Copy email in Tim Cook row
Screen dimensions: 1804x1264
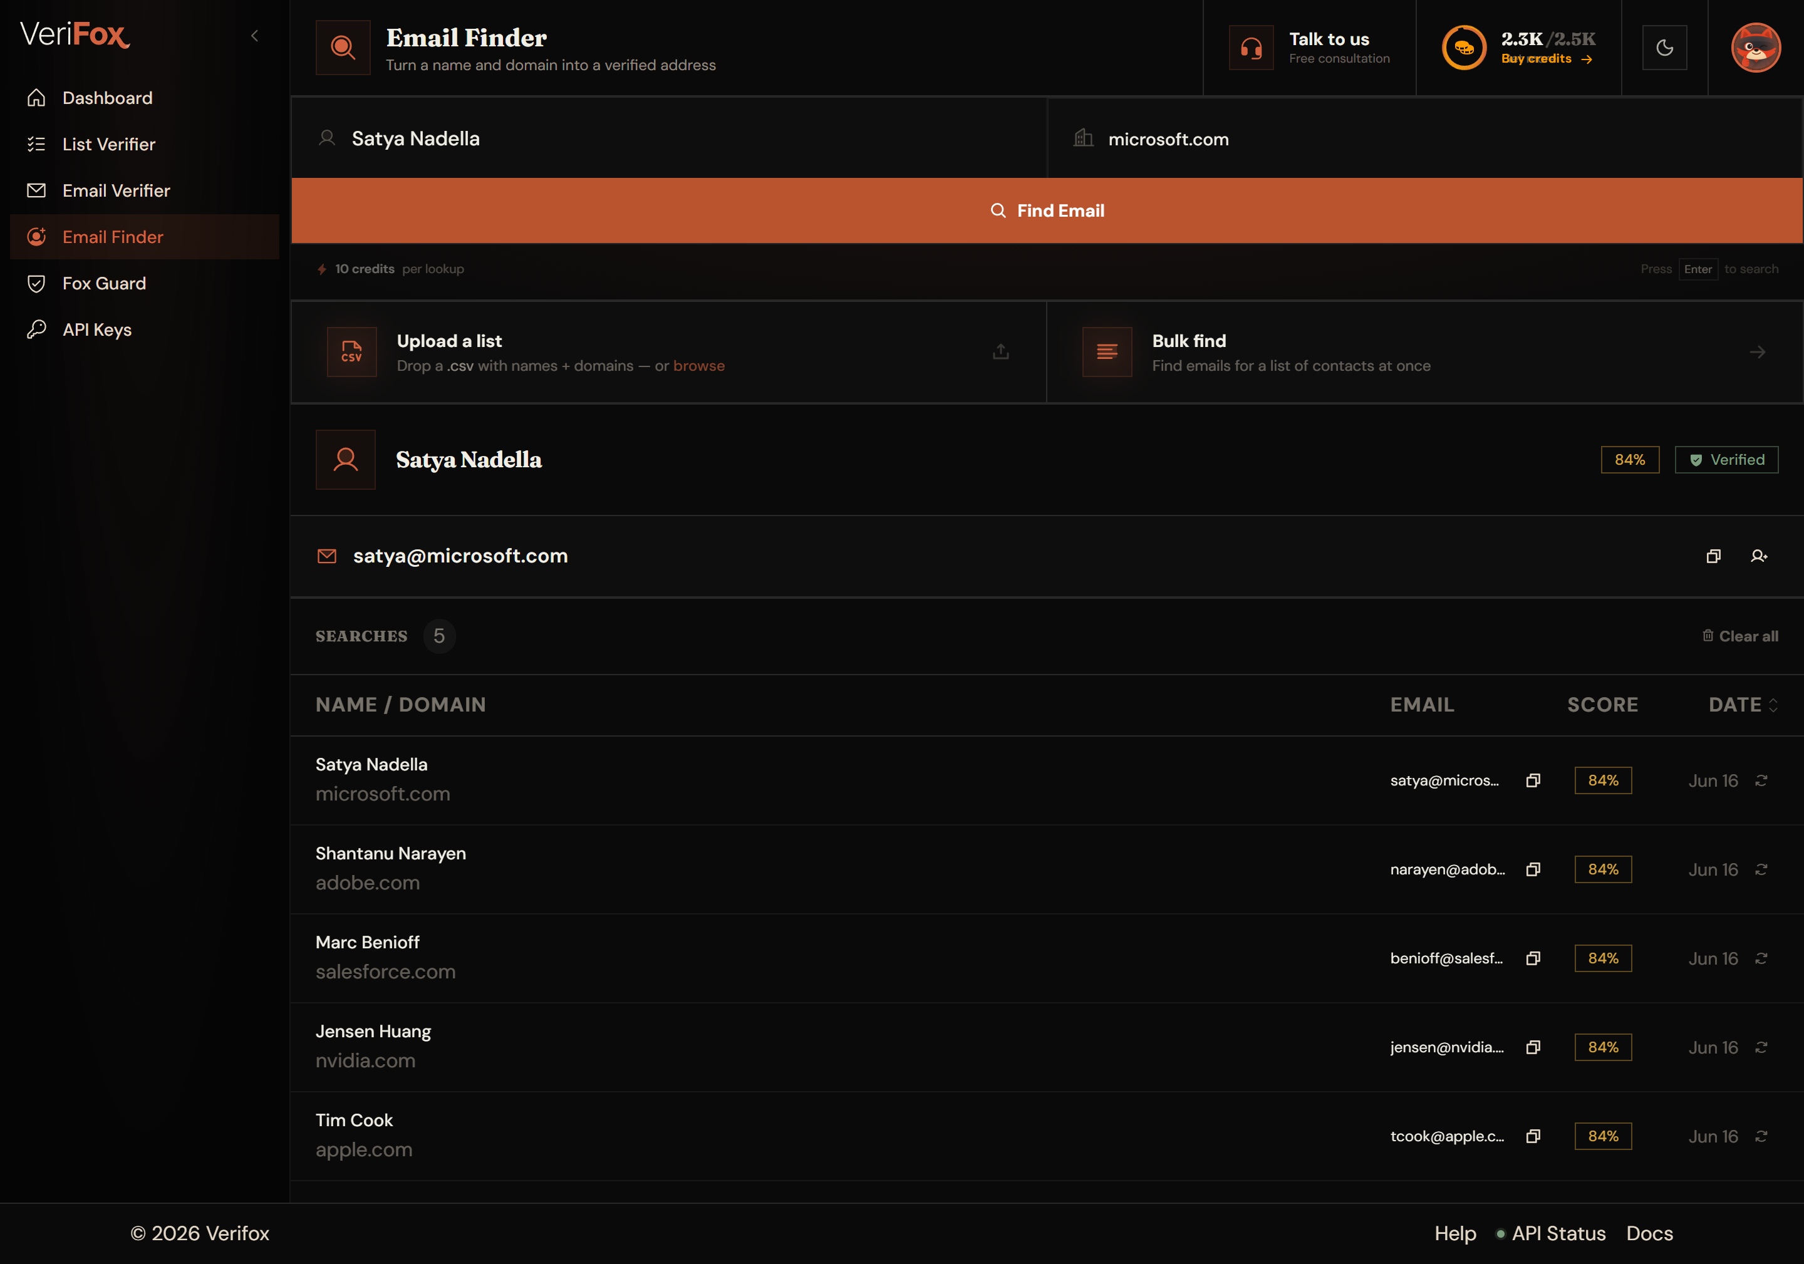tap(1533, 1136)
